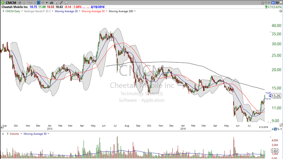
Task: Click the 0.73(5.83%) change value
Action: 275,7
